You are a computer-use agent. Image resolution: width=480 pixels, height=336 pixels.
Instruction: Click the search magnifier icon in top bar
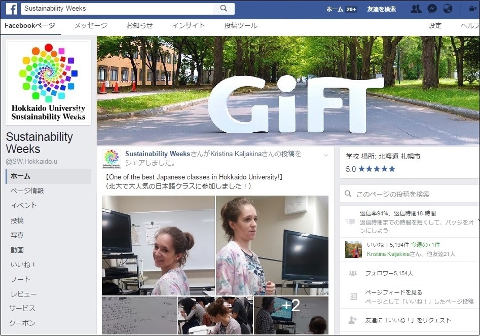(x=224, y=8)
